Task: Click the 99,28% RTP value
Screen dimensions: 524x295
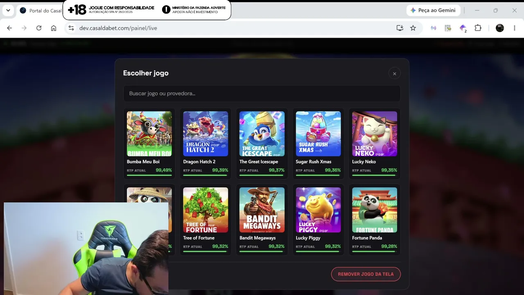Action: (389, 247)
